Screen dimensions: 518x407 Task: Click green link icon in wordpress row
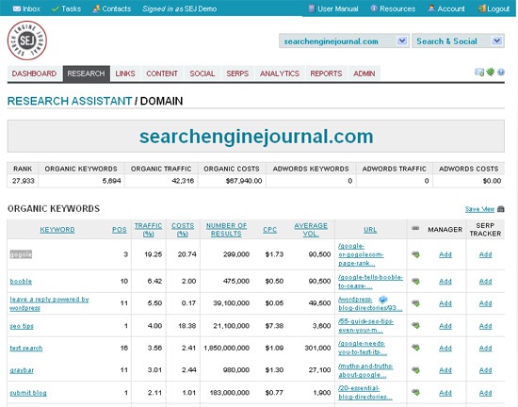coord(415,303)
